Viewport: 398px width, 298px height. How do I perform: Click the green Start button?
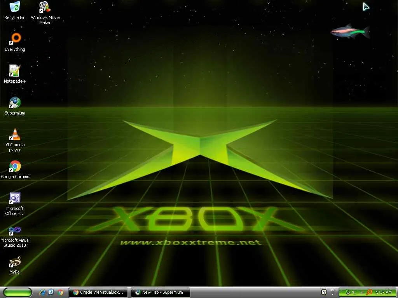click(x=17, y=292)
